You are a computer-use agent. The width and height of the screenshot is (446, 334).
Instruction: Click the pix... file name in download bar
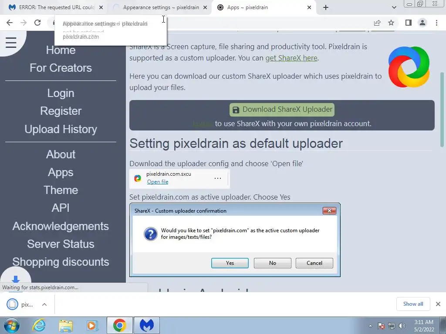coord(27,304)
